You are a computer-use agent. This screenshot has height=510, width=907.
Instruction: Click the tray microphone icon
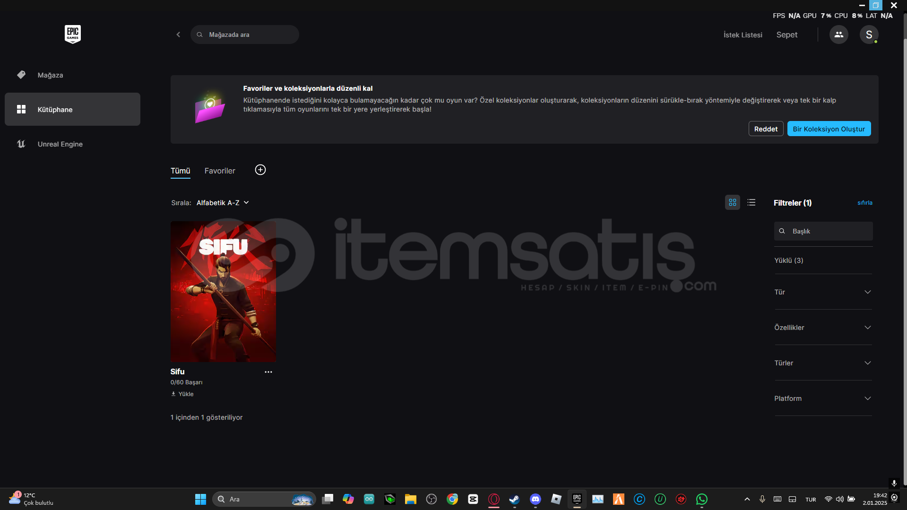[x=762, y=499]
